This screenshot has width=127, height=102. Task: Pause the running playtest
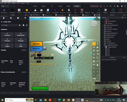(14, 6)
